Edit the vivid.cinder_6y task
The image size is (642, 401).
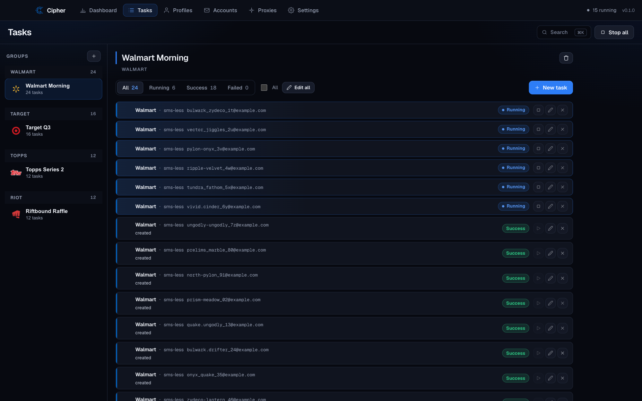coord(550,206)
